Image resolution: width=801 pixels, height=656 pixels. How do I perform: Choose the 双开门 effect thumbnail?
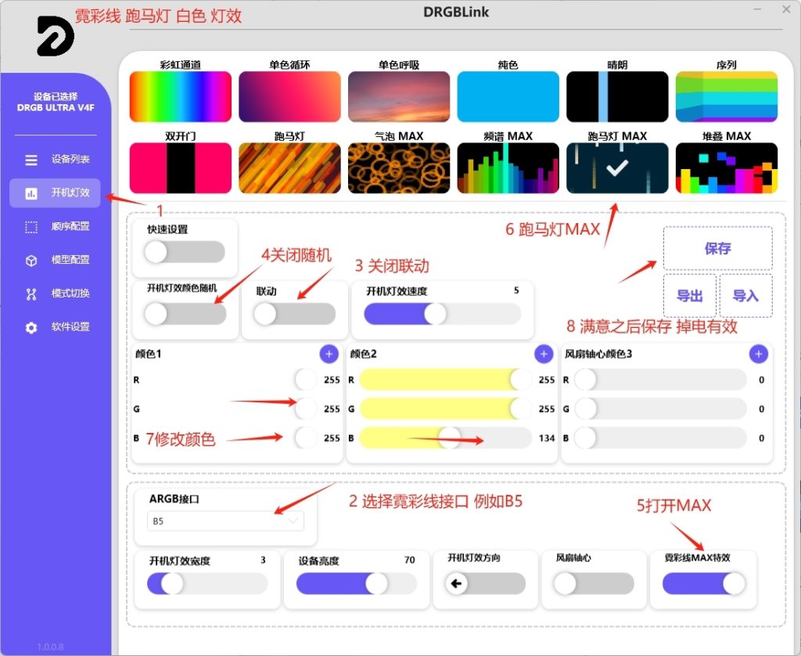pyautogui.click(x=181, y=168)
